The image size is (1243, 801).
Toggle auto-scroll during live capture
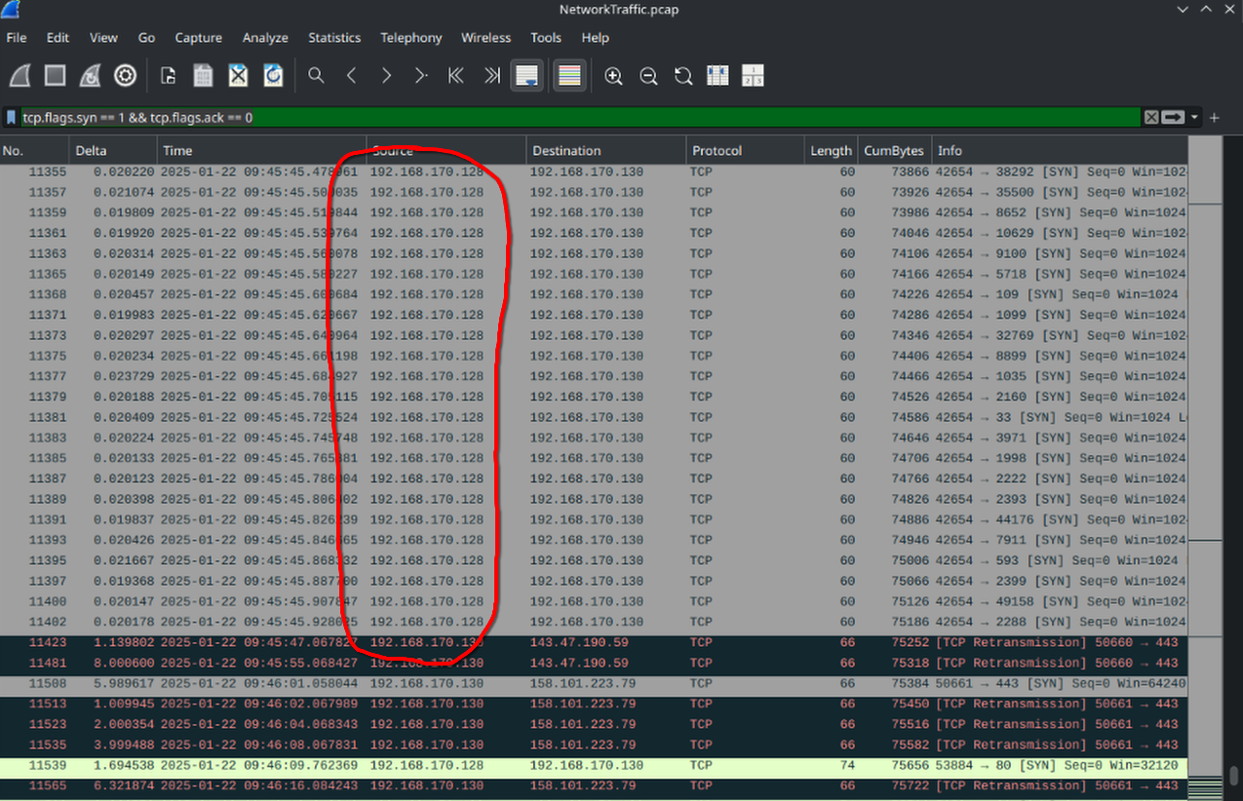(526, 75)
